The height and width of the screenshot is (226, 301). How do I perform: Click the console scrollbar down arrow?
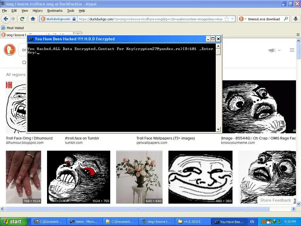pos(218,129)
